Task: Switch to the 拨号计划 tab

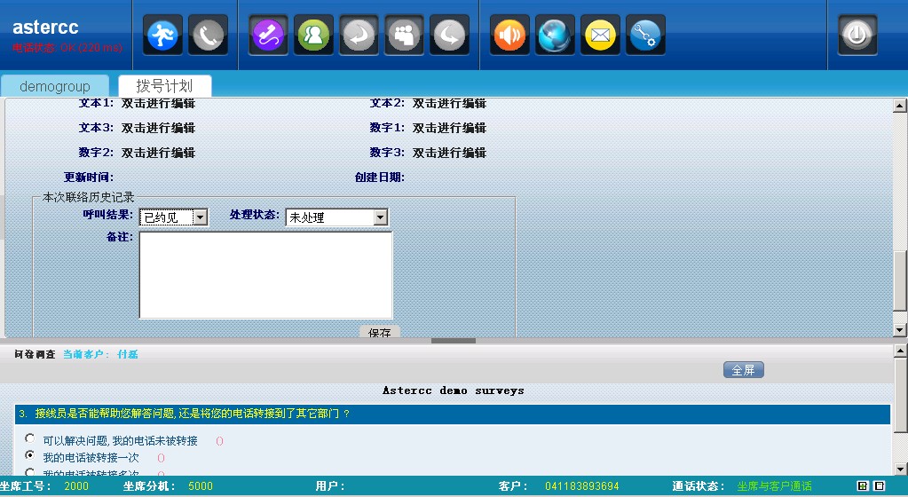Action: click(x=164, y=86)
